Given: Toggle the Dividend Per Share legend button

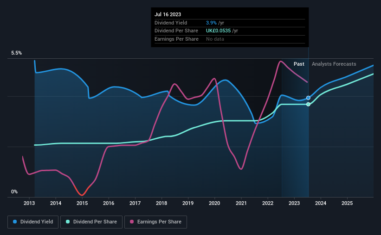Looking at the screenshot, I should 91,222.
